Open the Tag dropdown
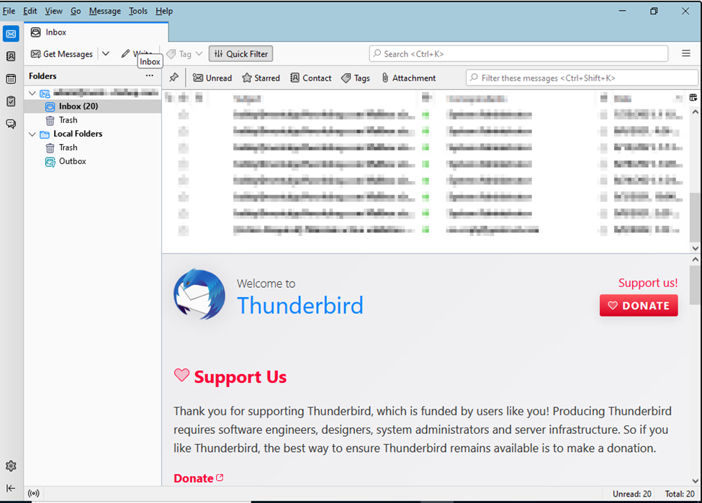This screenshot has width=702, height=503. tap(184, 54)
